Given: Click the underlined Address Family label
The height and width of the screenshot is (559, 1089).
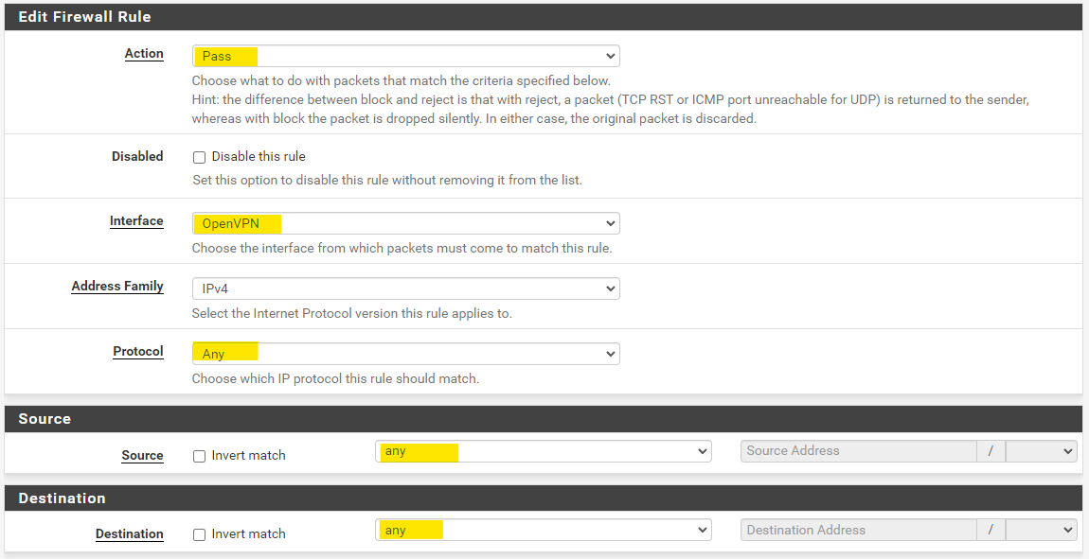Looking at the screenshot, I should coord(117,287).
